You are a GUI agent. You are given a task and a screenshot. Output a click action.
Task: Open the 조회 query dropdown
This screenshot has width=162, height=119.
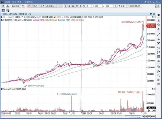pyautogui.click(x=127, y=6)
